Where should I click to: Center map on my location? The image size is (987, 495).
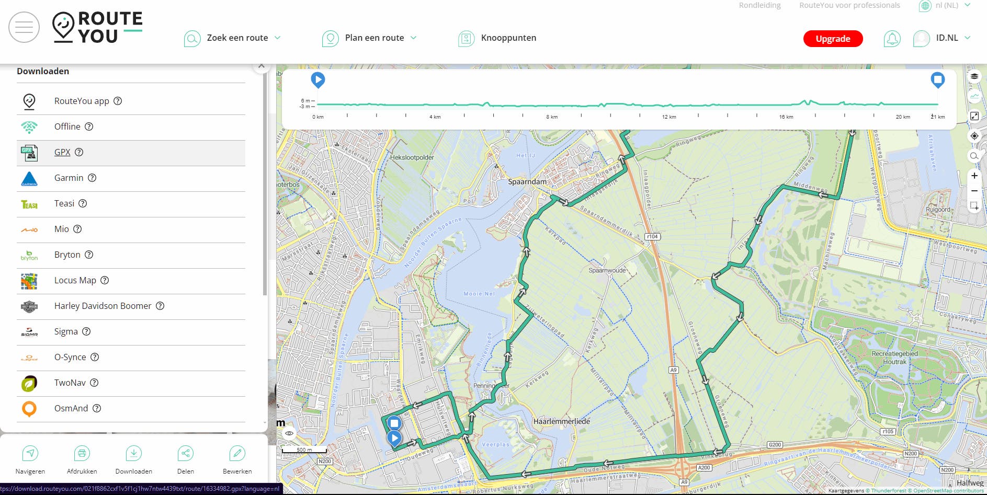tap(974, 136)
